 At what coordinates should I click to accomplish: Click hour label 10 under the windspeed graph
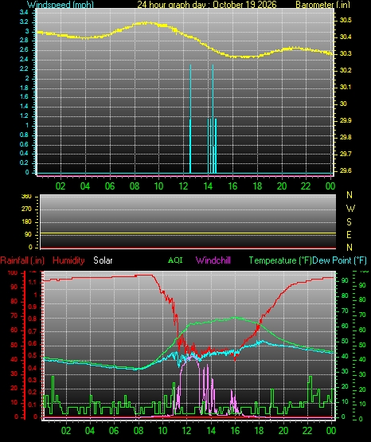(158, 186)
